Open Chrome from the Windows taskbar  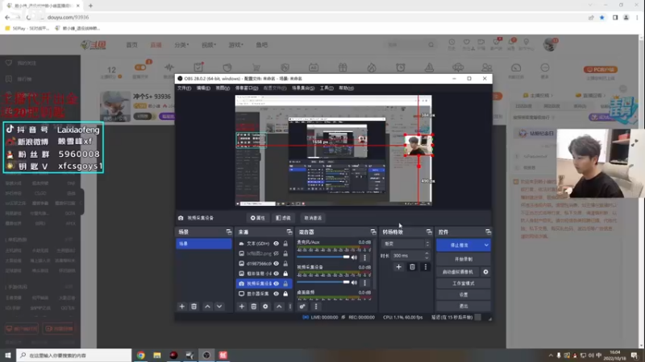tap(140, 355)
